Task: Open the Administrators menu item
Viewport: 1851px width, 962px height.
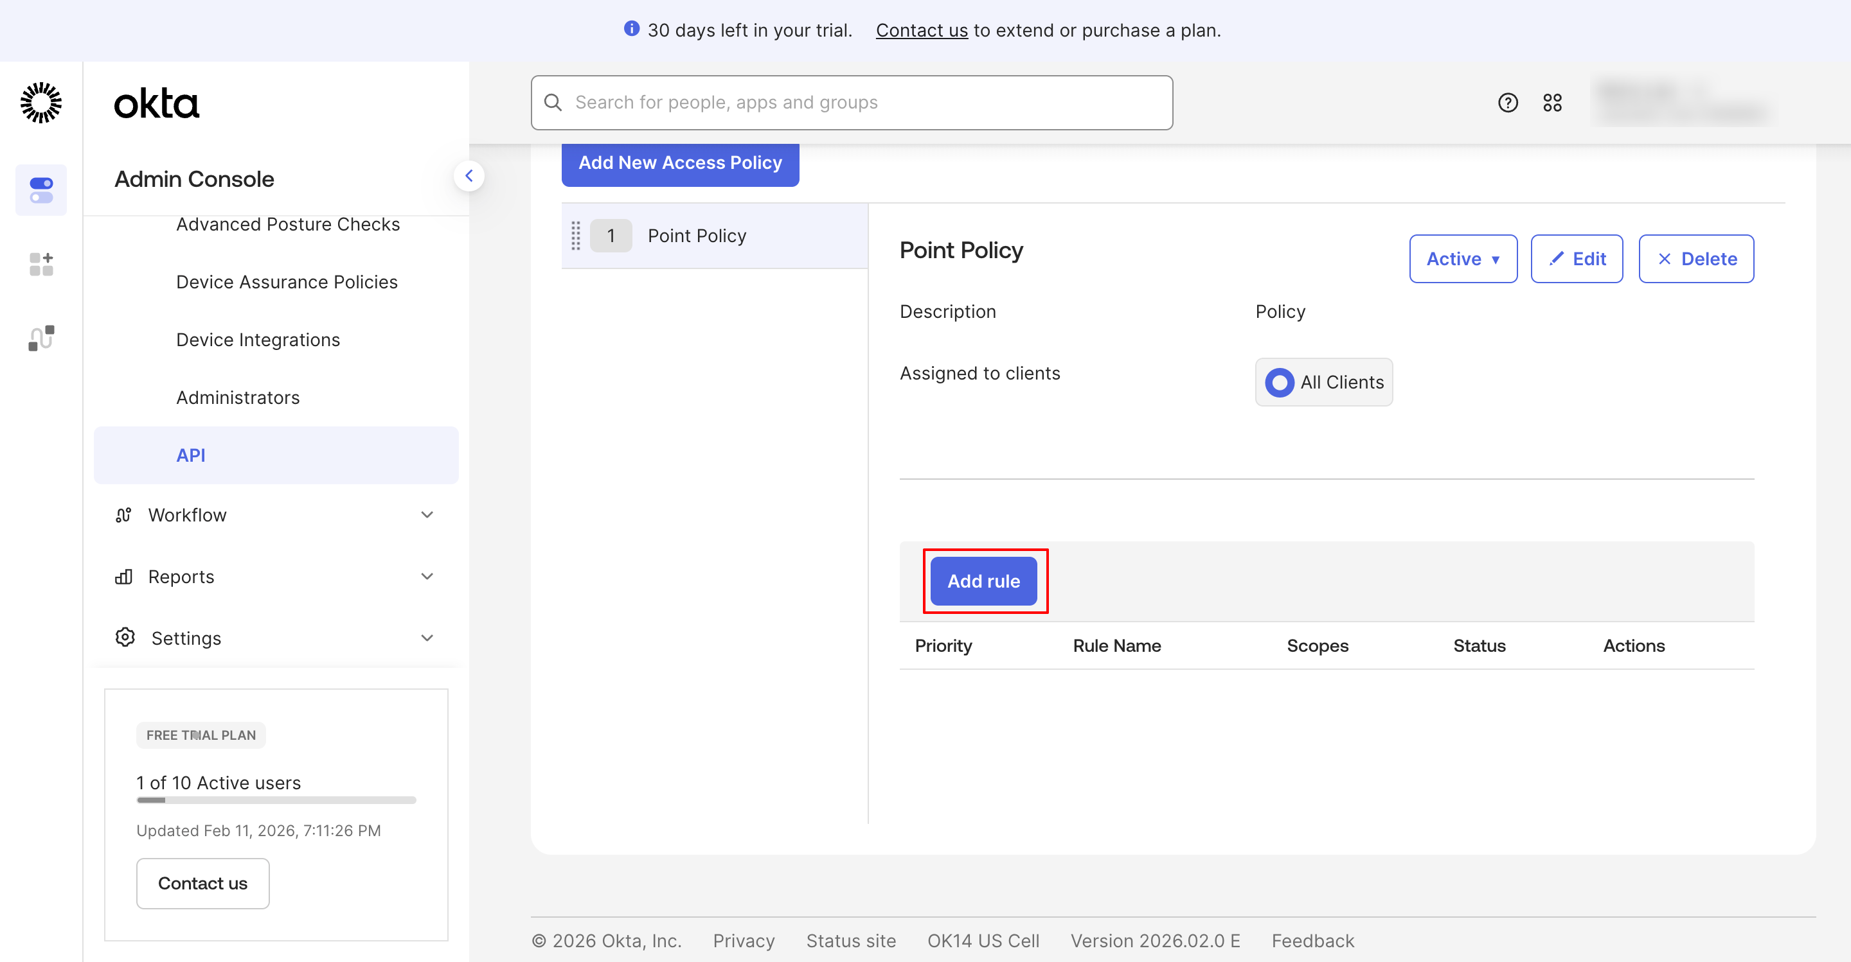Action: click(238, 397)
